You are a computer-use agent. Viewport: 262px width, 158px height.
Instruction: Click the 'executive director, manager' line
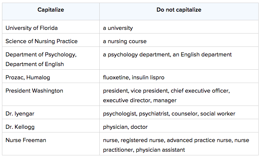[x=140, y=101]
